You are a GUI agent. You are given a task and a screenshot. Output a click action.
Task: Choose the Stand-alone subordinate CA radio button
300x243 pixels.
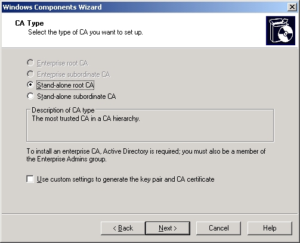[30, 96]
